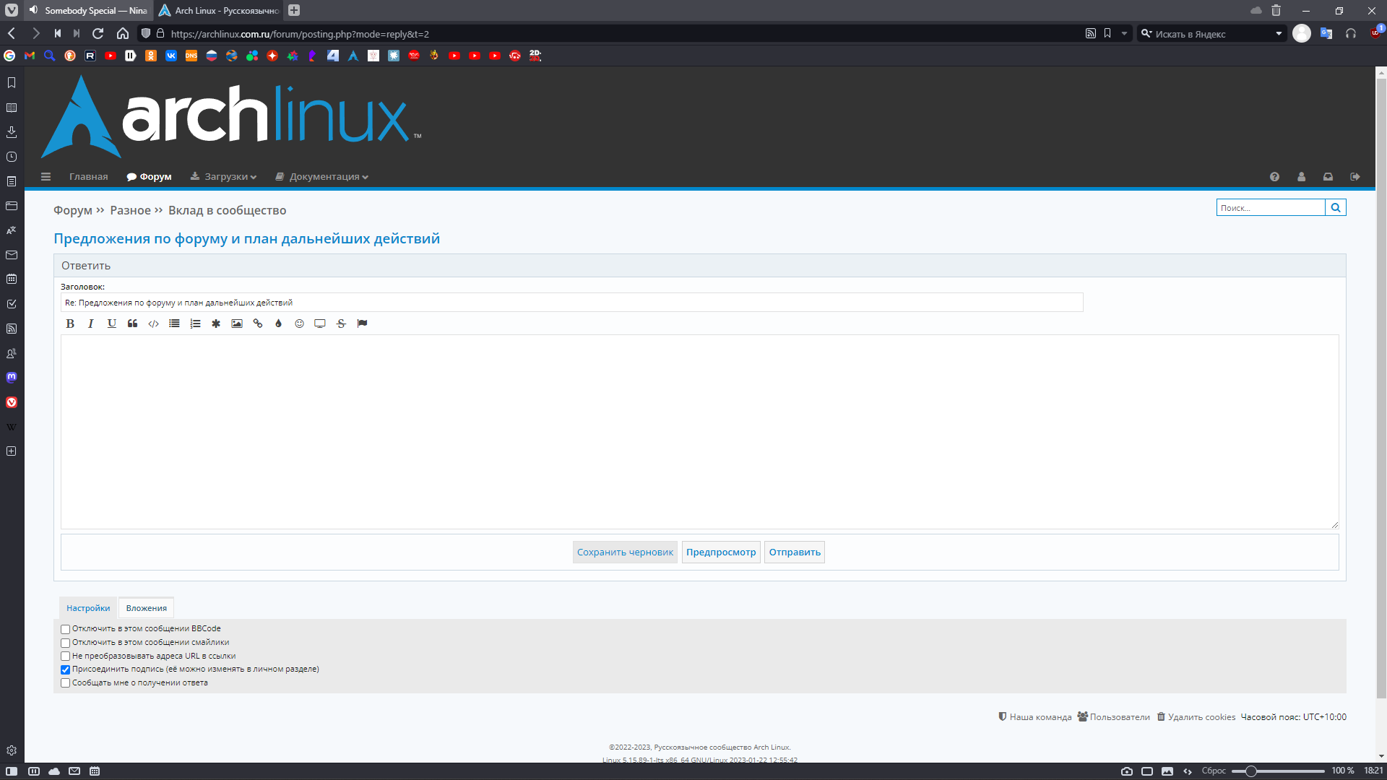Enable 'Отключить в этом сообщении BBCode' checkbox
This screenshot has width=1387, height=780.
[x=66, y=629]
